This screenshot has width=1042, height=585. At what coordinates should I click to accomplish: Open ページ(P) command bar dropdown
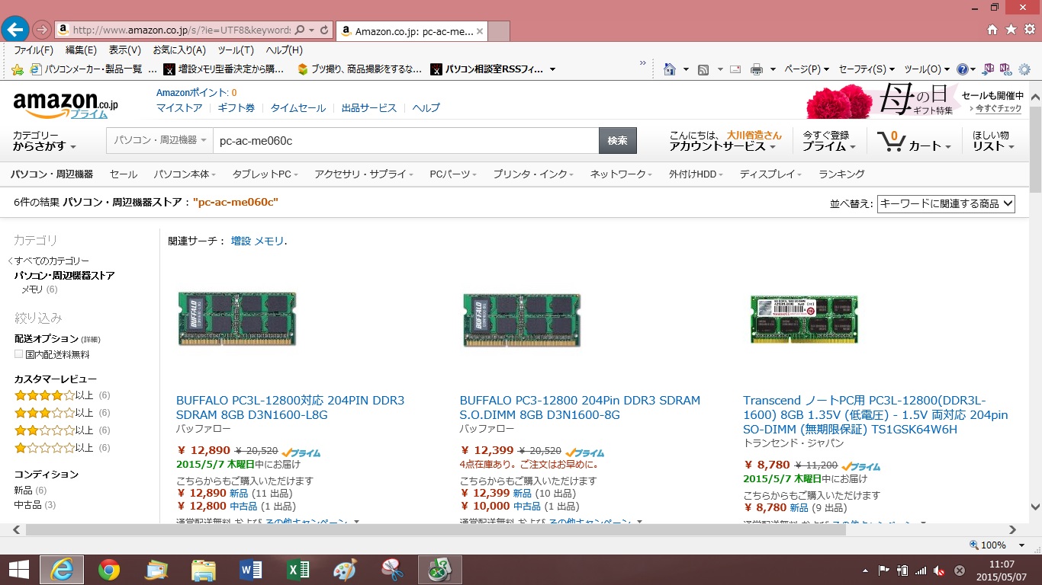coord(807,69)
